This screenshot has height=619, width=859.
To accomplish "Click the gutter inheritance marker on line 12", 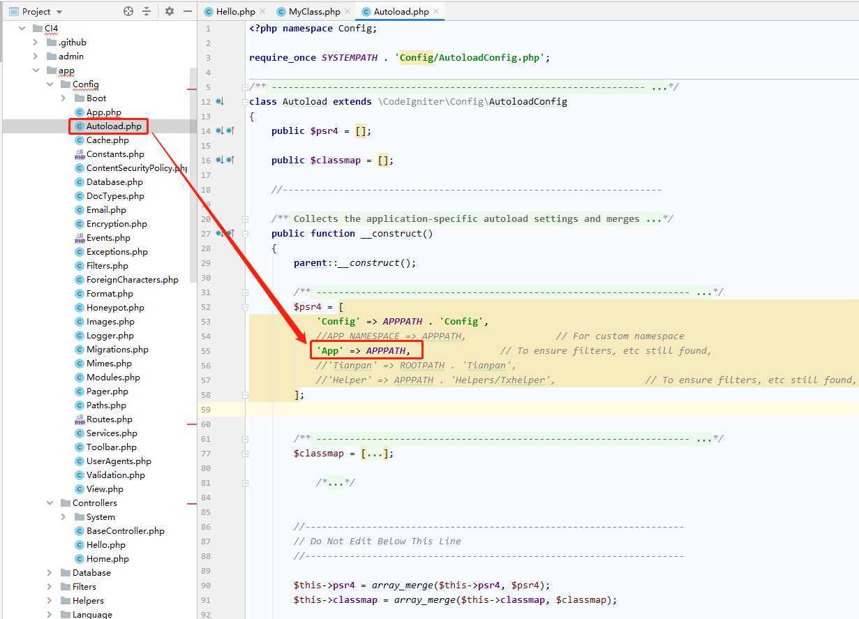I will pyautogui.click(x=220, y=102).
